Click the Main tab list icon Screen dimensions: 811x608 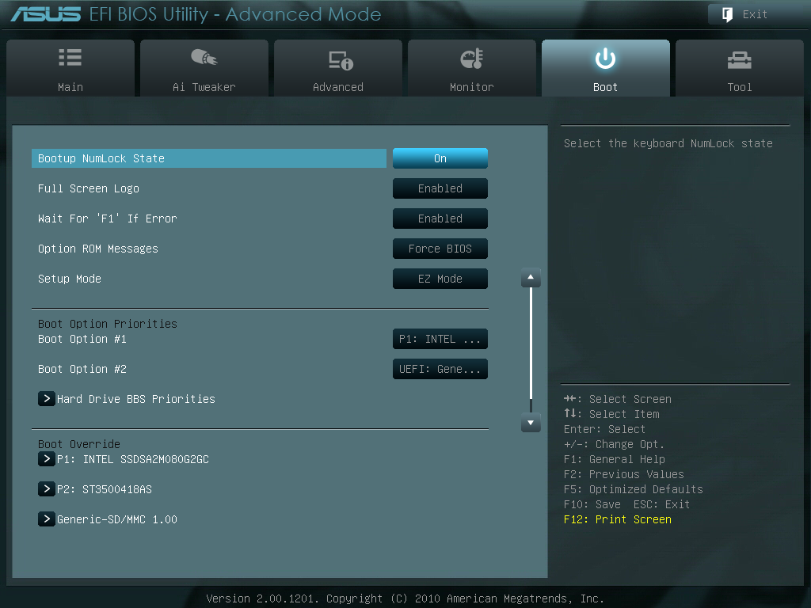click(x=70, y=57)
